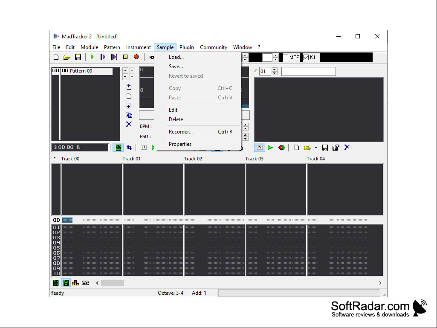The height and width of the screenshot is (328, 437).
Task: Uncheck the KJ checkbox
Action: (306, 58)
